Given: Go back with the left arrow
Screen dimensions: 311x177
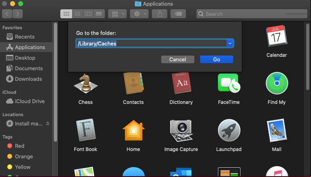Looking at the screenshot, I should click(x=7, y=14).
